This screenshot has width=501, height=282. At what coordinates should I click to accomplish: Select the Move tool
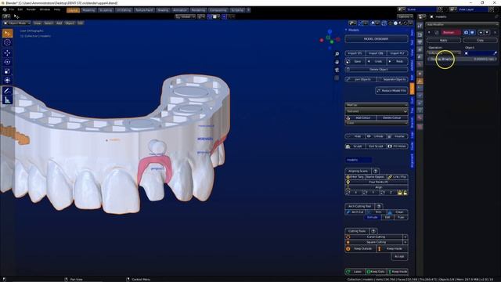pyautogui.click(x=7, y=52)
